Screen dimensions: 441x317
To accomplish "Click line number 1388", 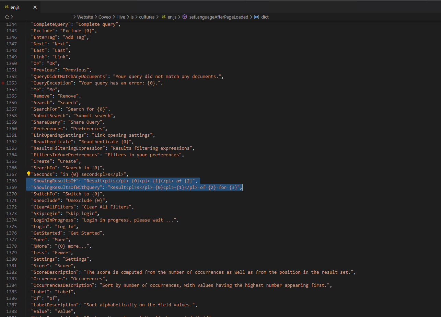I will tap(11, 312).
